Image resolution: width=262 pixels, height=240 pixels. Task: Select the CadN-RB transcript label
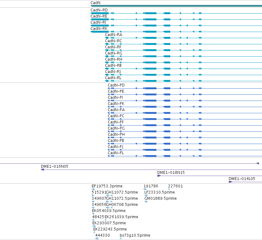(x=113, y=66)
